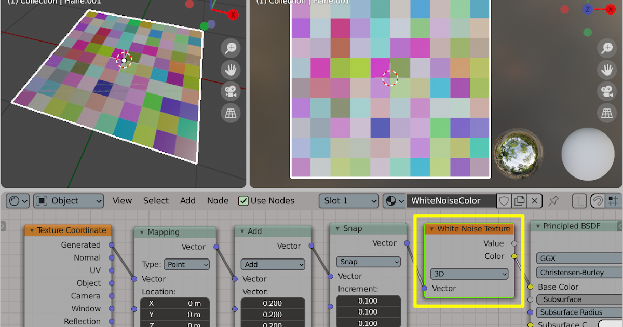Enable the Use Nodes checkbox
The image size is (623, 327).
pos(243,201)
